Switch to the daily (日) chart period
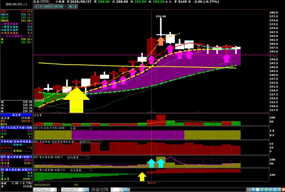The height and width of the screenshot is (192, 285). click(65, 7)
